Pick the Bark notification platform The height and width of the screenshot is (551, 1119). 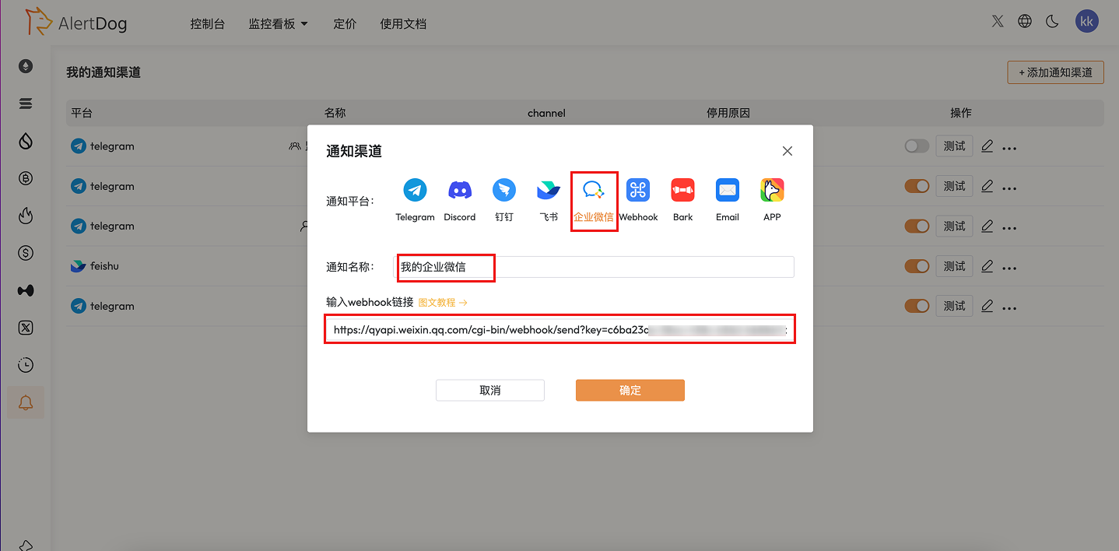pyautogui.click(x=682, y=189)
